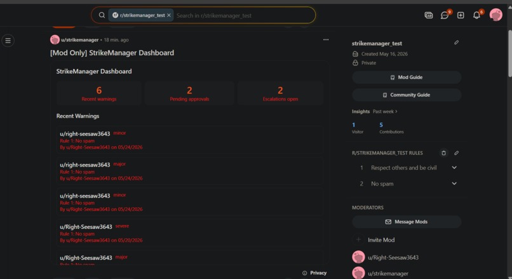Viewport: 512px width, 279px height.
Task: Click the Created May 16, 2026 cake icon
Action: click(x=355, y=54)
